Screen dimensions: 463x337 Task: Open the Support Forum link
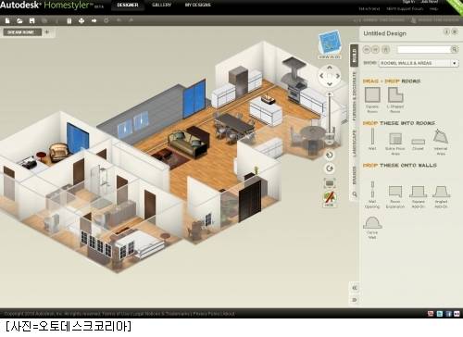[405, 9]
